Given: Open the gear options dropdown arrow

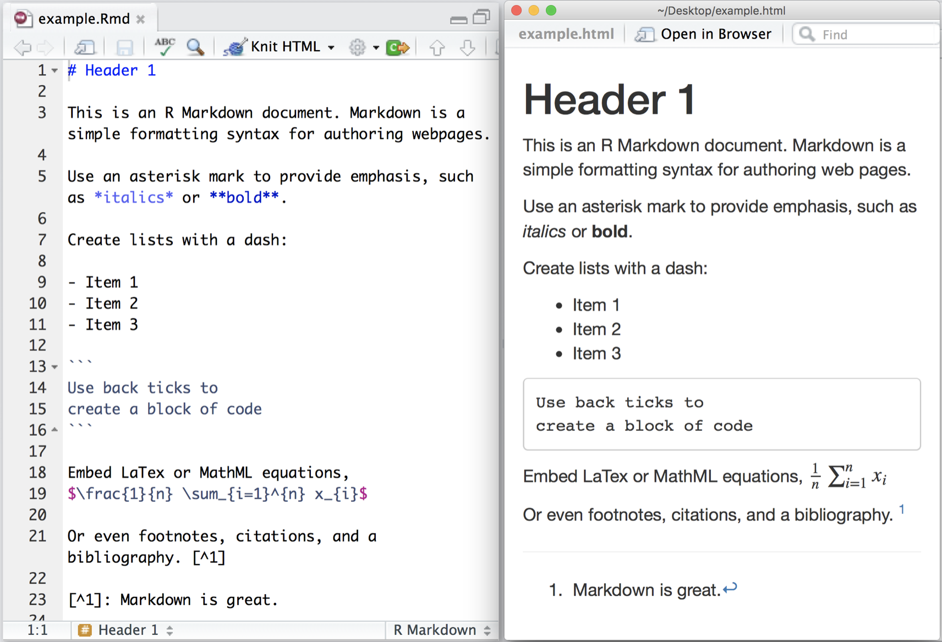Looking at the screenshot, I should coord(376,48).
